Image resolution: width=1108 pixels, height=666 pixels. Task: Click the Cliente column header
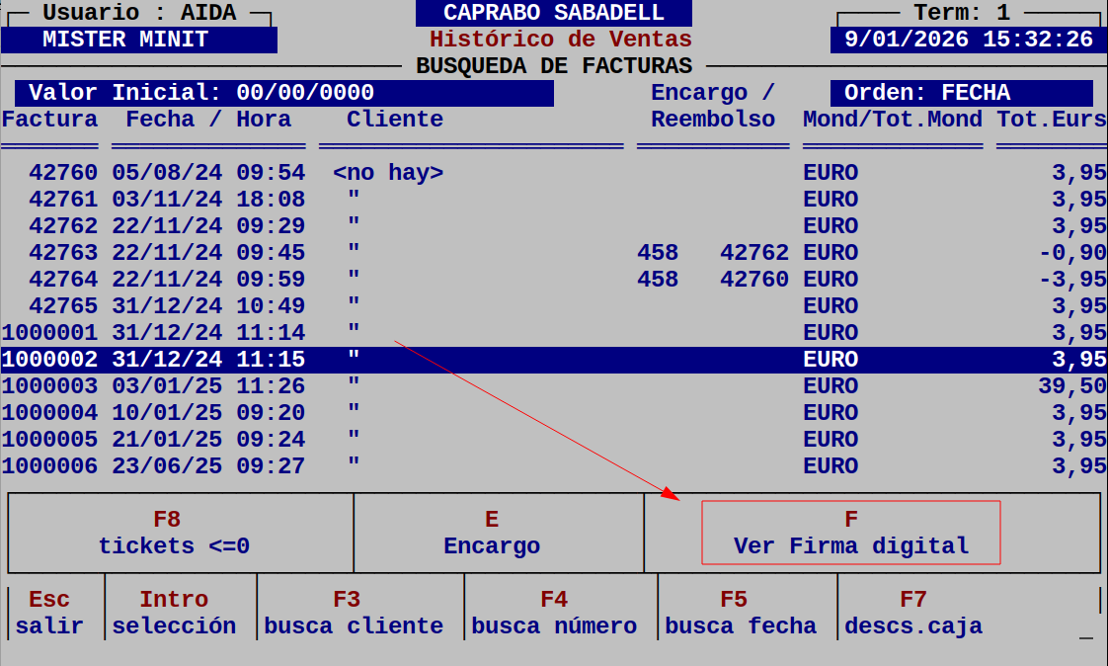coord(393,119)
